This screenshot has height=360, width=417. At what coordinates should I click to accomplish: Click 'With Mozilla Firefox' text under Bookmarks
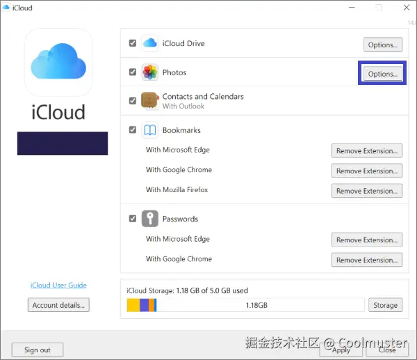[x=177, y=189]
